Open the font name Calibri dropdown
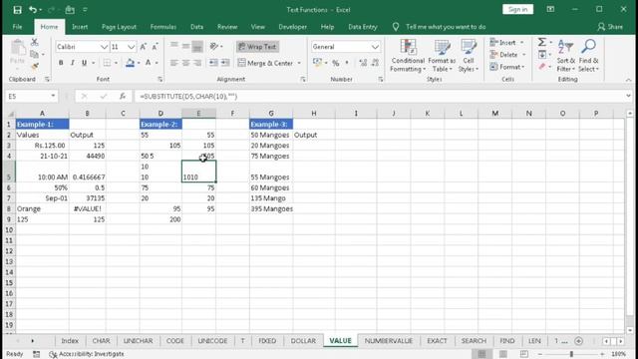Screen dimensions: 638x359 (104, 47)
